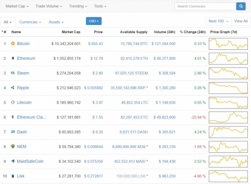Viewport: 251px width, 184px height.
Task: Expand the Tools dropdown
Action: (x=100, y=6)
